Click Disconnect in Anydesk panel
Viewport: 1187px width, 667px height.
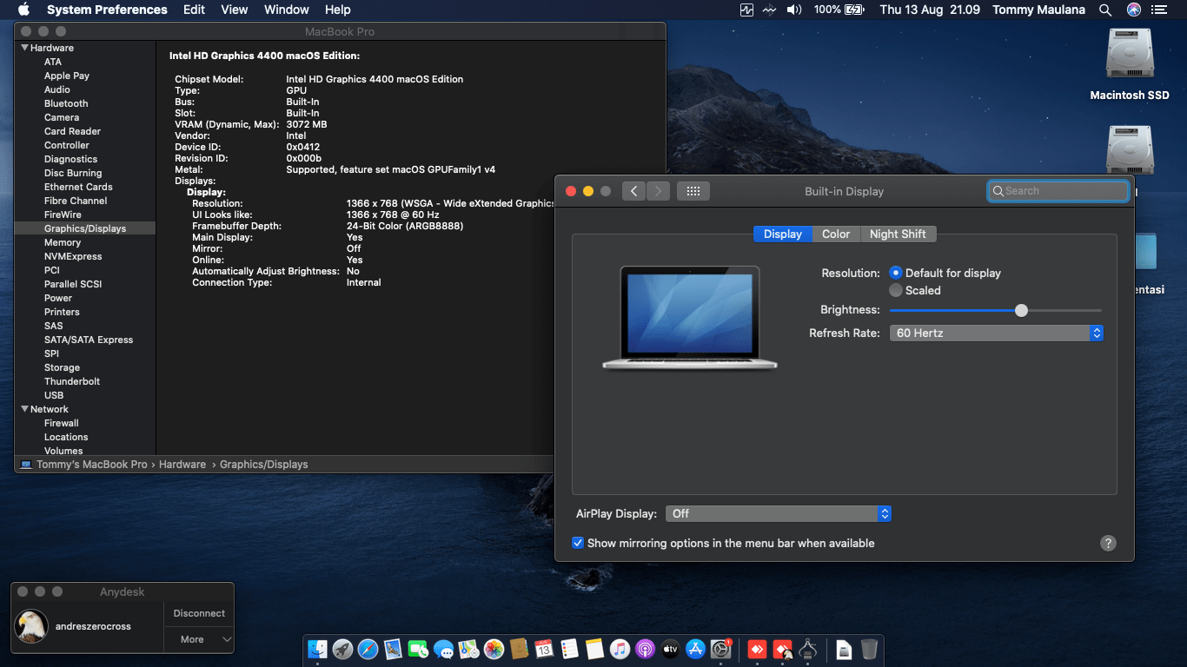pos(199,613)
